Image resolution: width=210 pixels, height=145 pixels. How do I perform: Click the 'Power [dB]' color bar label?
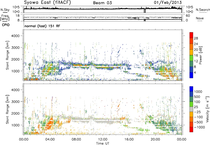(x=201, y=55)
